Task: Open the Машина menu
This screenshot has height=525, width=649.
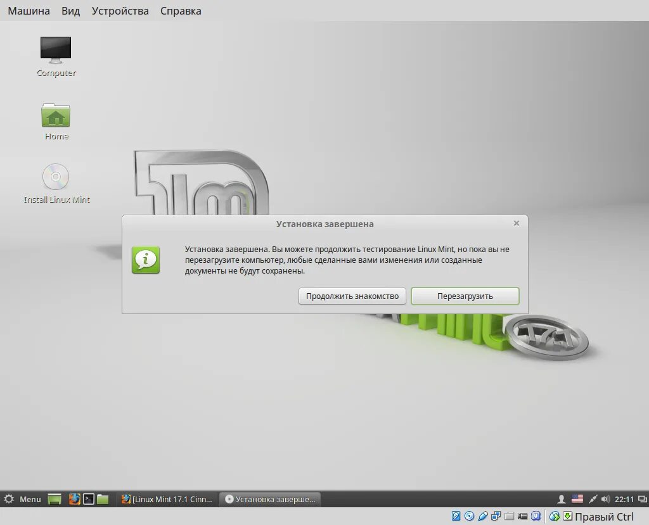Action: click(29, 11)
